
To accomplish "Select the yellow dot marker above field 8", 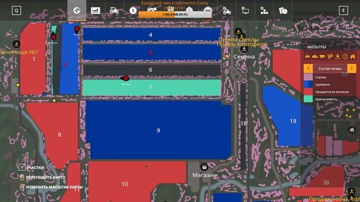I will (x=54, y=100).
